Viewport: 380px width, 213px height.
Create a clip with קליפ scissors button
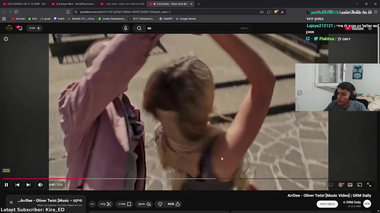click(x=106, y=204)
